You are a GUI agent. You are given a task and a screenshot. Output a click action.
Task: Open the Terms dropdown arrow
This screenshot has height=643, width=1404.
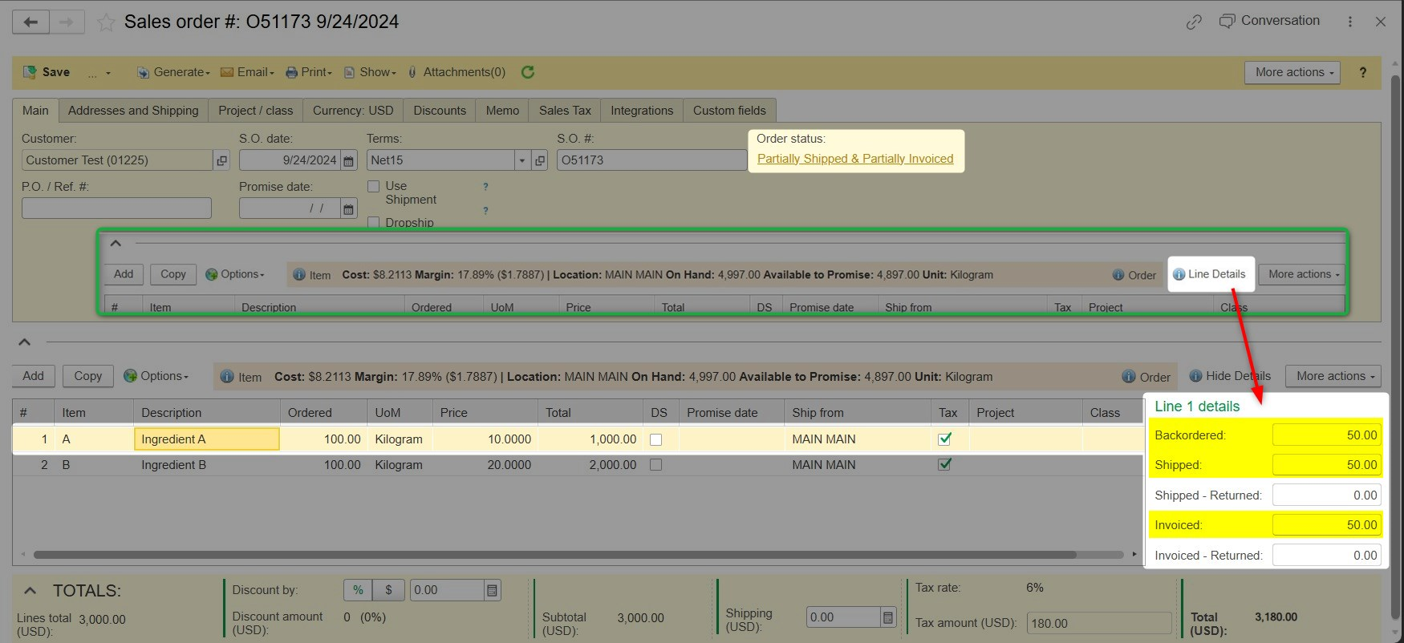[522, 160]
